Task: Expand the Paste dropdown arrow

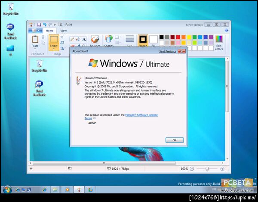Action: point(35,49)
